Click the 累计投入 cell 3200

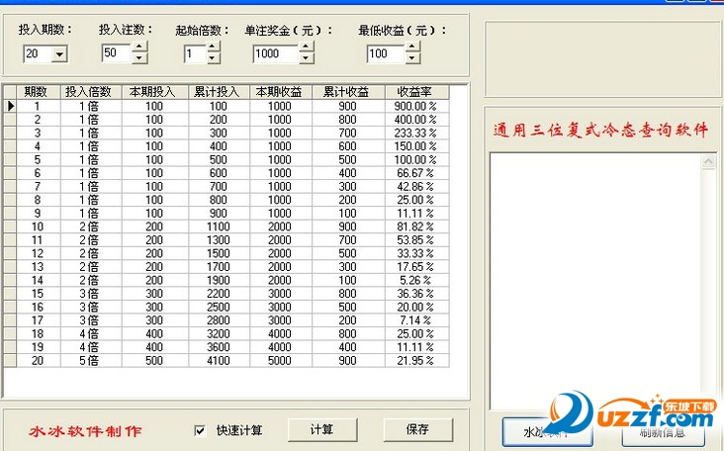219,333
